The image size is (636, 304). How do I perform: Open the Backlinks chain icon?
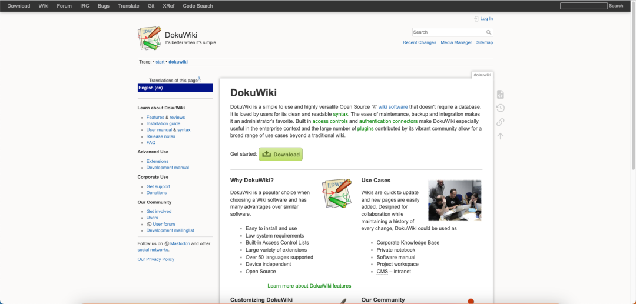click(501, 122)
